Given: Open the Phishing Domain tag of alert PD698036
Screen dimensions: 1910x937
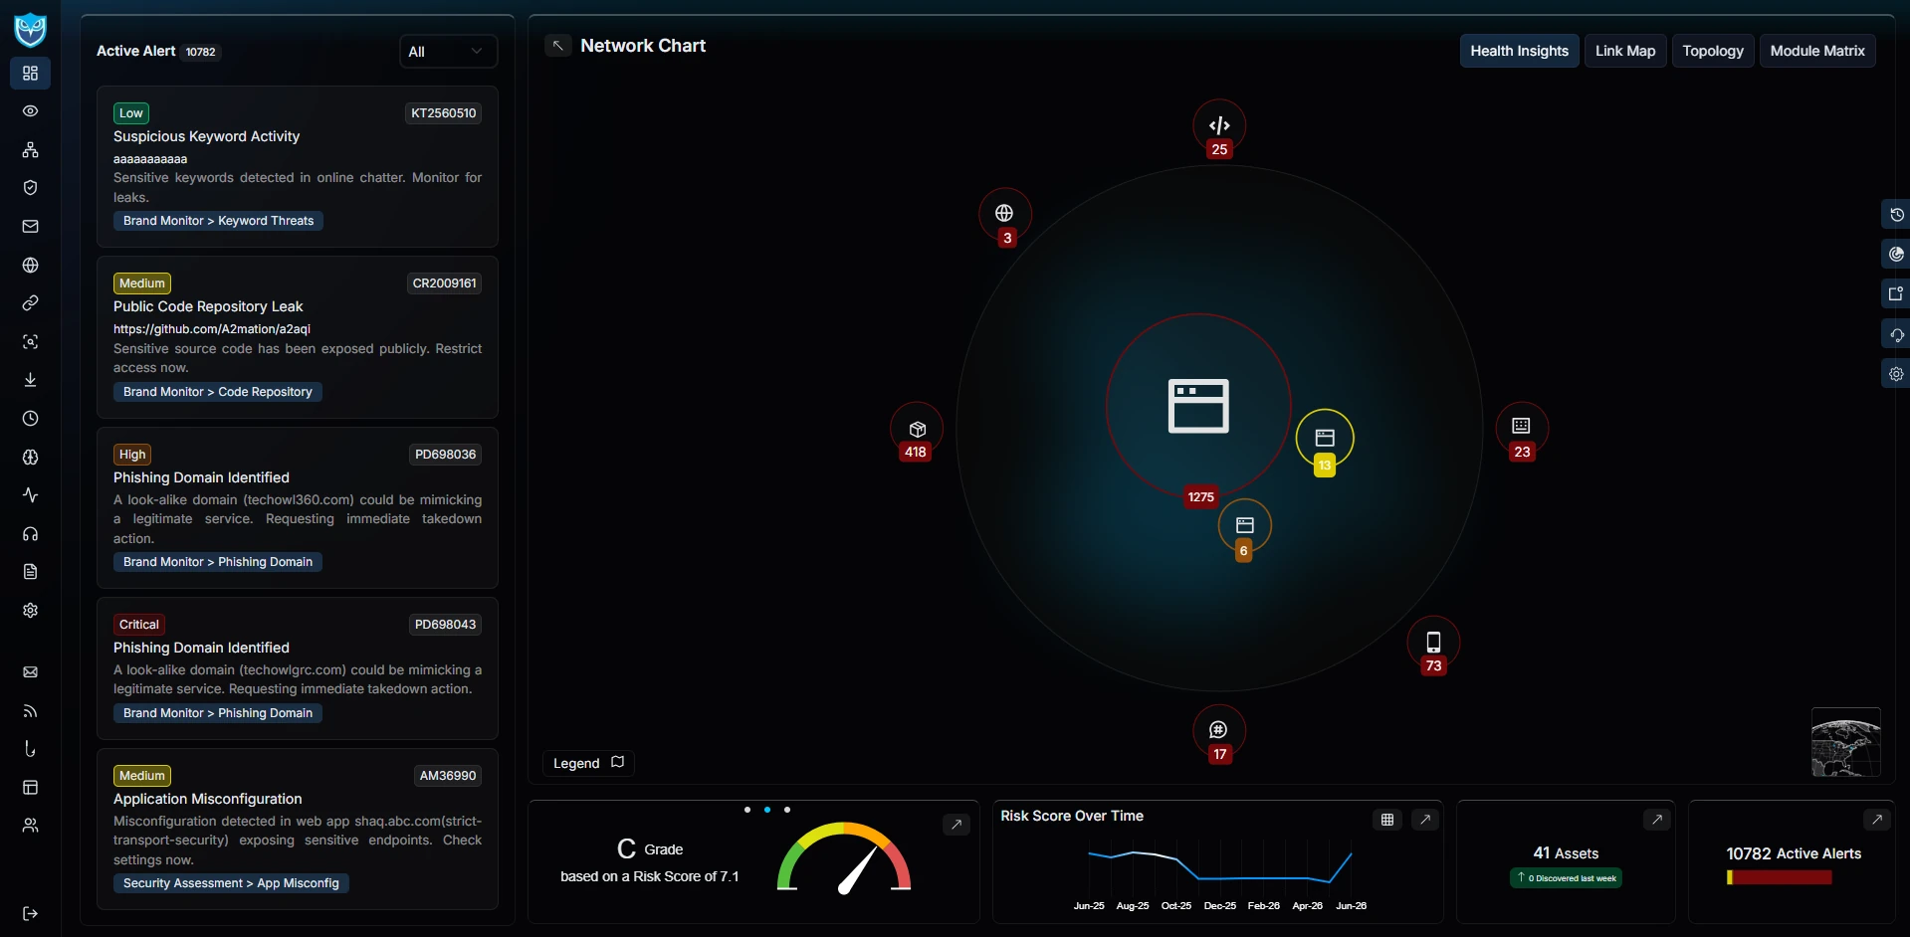Looking at the screenshot, I should click(217, 562).
